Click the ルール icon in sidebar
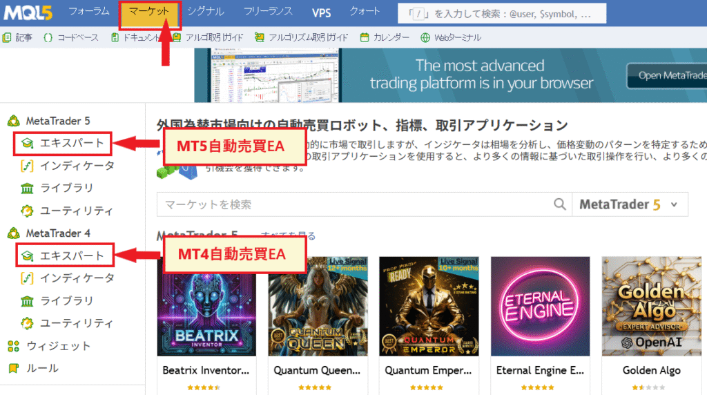 coord(13,368)
